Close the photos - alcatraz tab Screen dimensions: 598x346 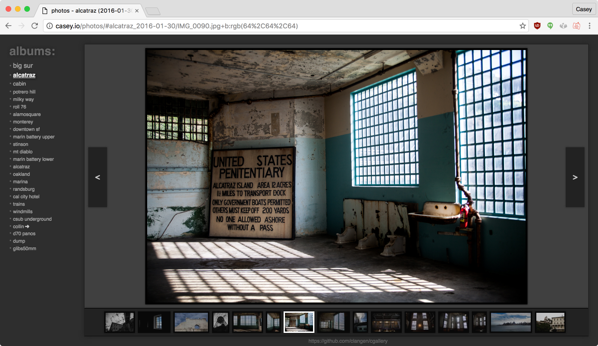[x=136, y=10]
